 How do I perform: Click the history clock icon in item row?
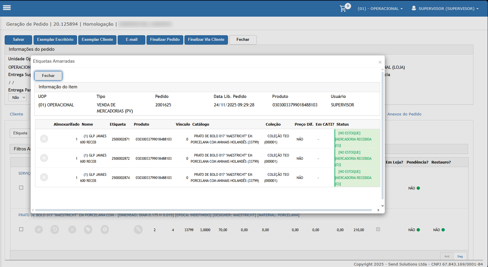55,230
